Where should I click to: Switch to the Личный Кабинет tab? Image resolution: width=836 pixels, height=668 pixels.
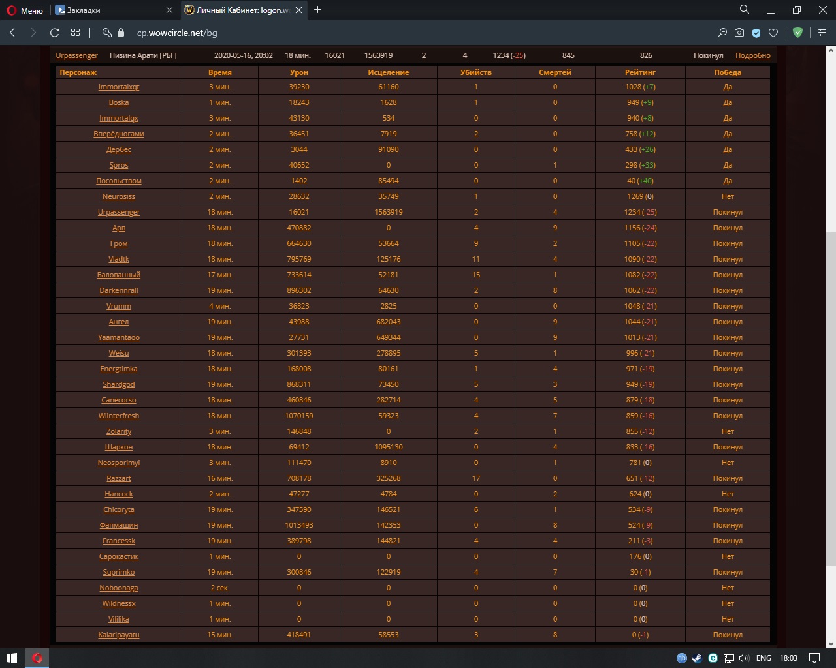coord(238,10)
